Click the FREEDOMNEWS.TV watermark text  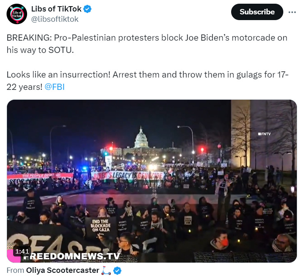[72, 256]
